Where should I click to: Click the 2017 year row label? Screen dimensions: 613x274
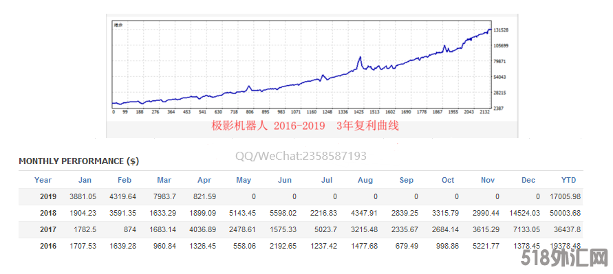pos(48,229)
